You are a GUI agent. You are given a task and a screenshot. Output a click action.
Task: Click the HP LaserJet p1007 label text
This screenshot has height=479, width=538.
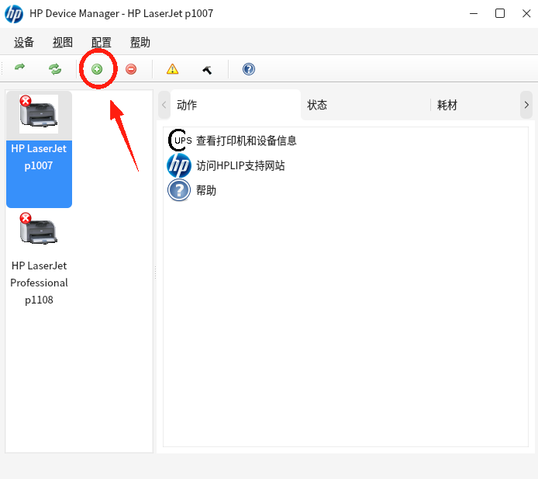pyautogui.click(x=39, y=157)
